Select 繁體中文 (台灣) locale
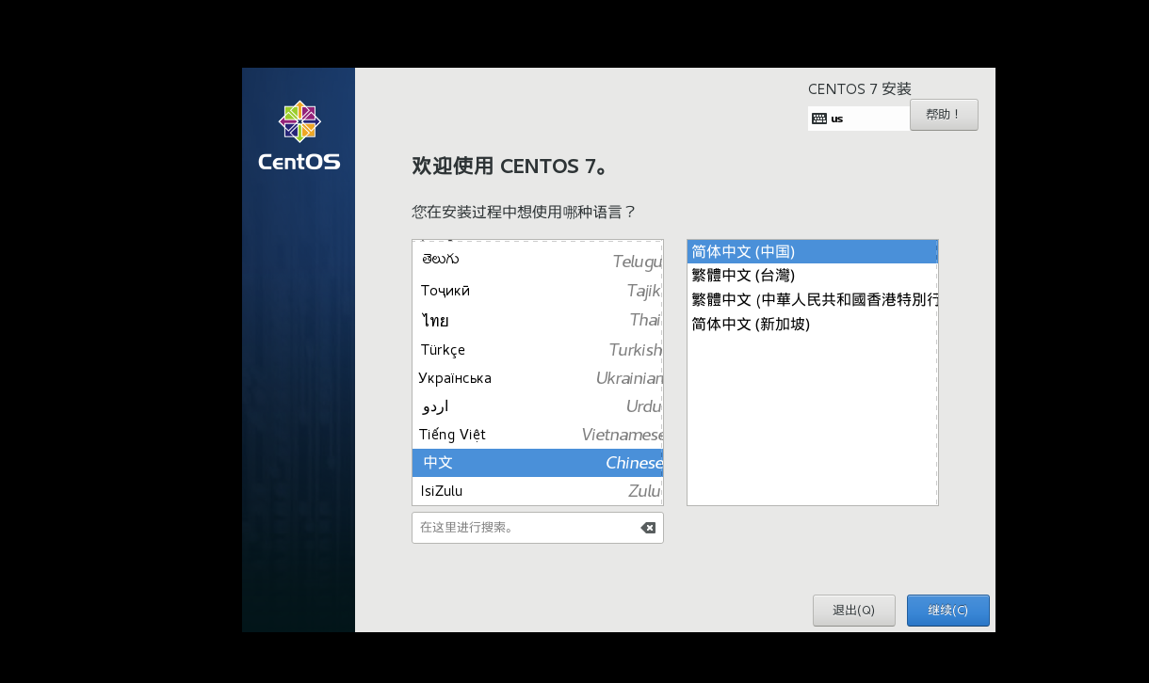Image resolution: width=1149 pixels, height=683 pixels. [x=811, y=275]
